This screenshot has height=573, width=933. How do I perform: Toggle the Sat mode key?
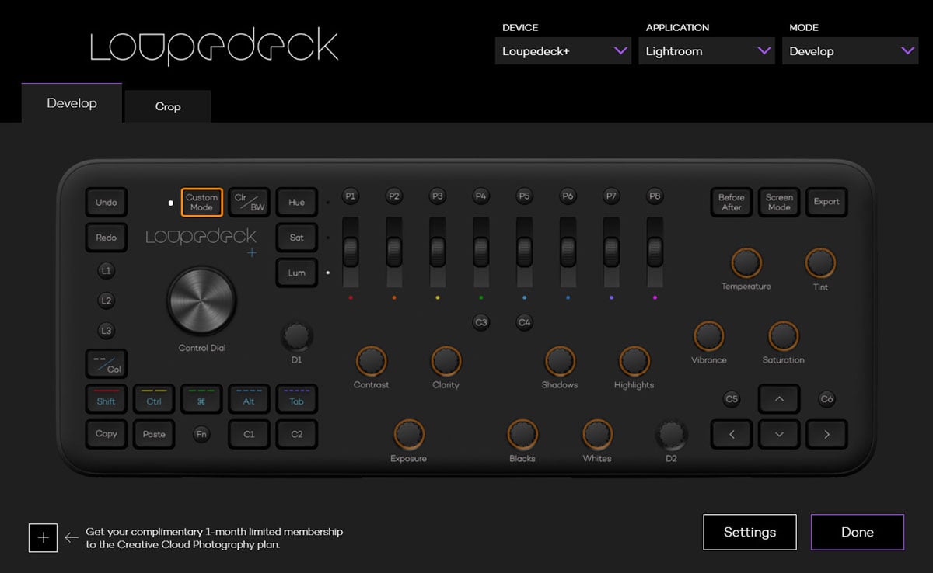click(297, 238)
